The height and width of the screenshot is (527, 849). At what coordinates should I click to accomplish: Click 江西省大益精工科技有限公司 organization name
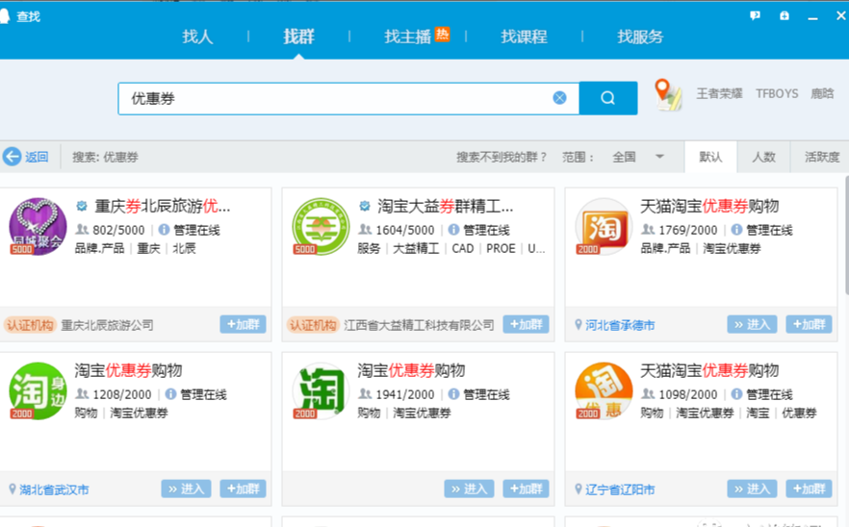[419, 325]
